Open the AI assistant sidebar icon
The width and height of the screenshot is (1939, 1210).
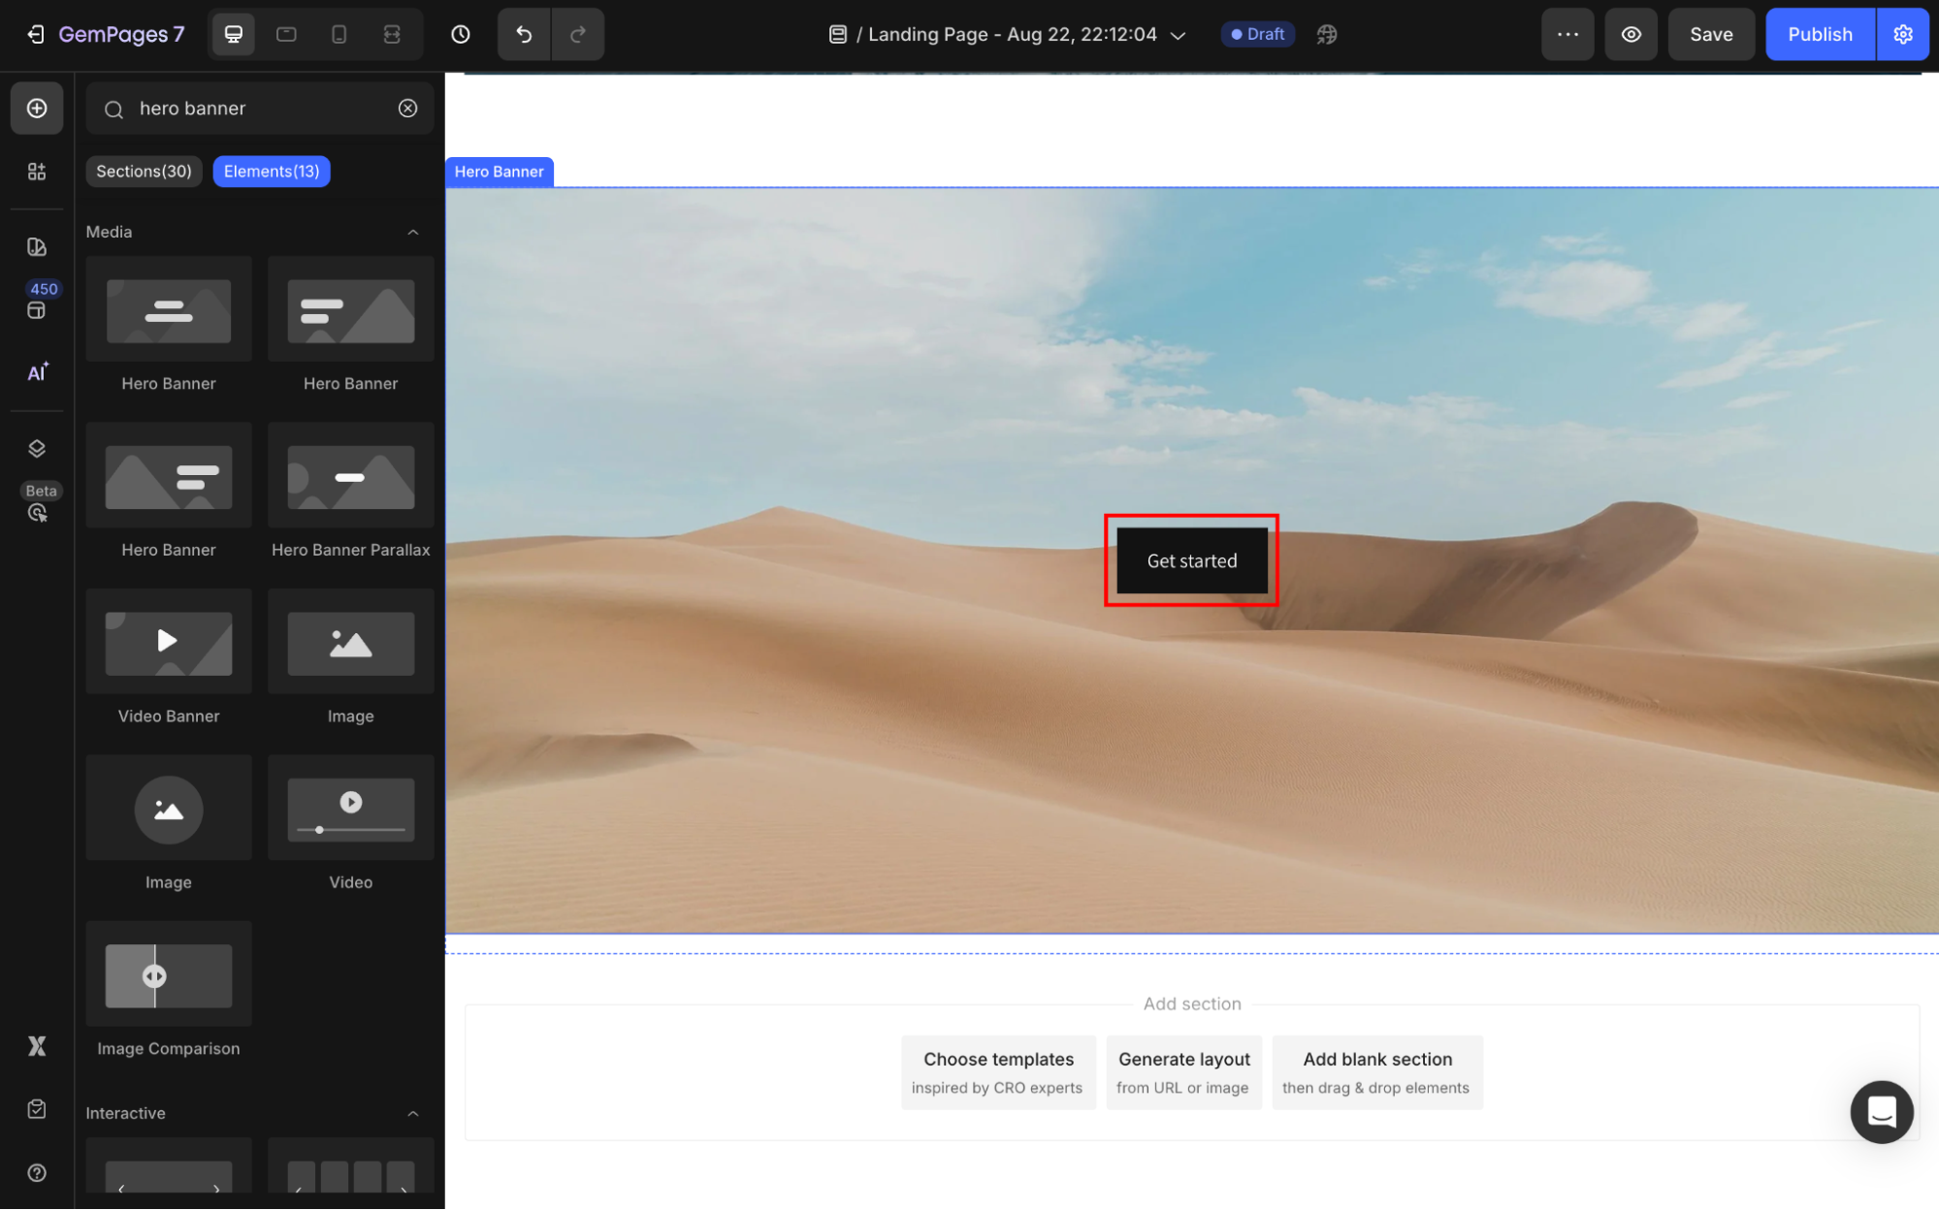[37, 372]
